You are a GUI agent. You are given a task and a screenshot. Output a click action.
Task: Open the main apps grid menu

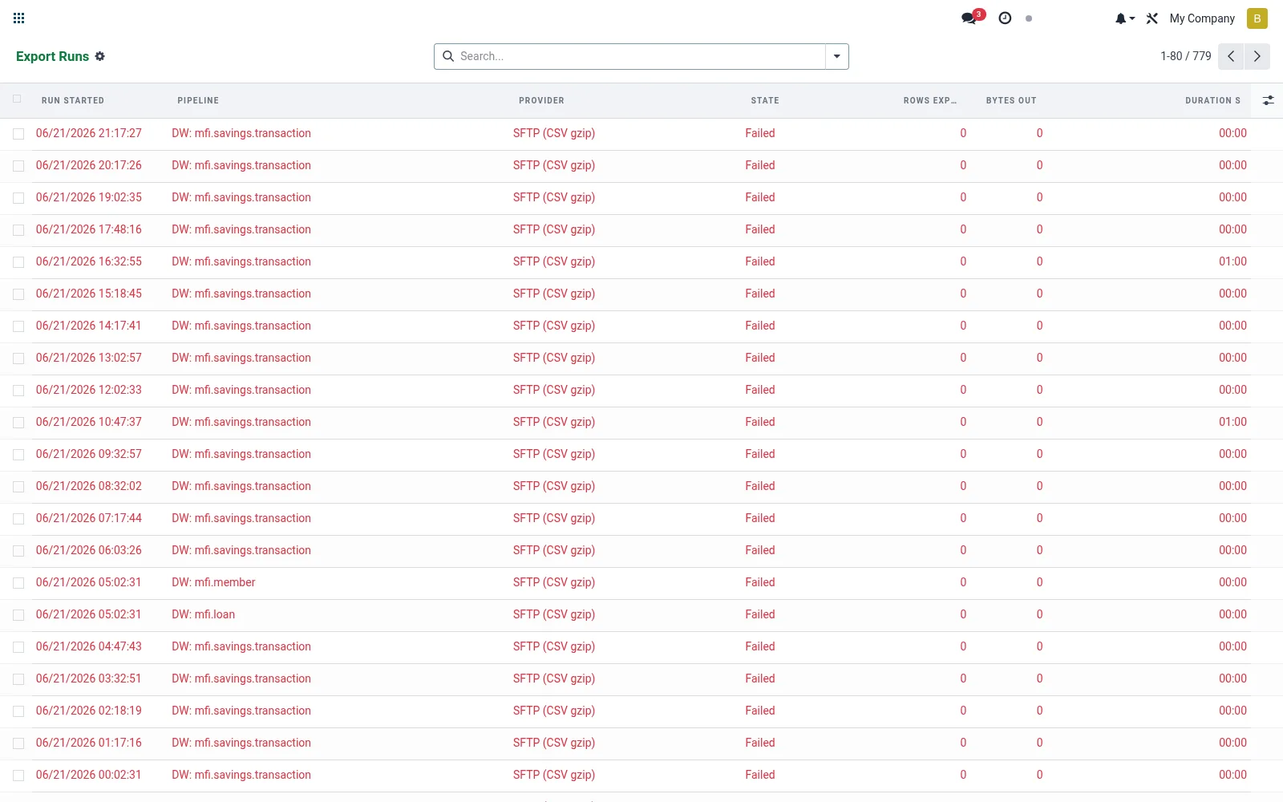click(x=19, y=18)
